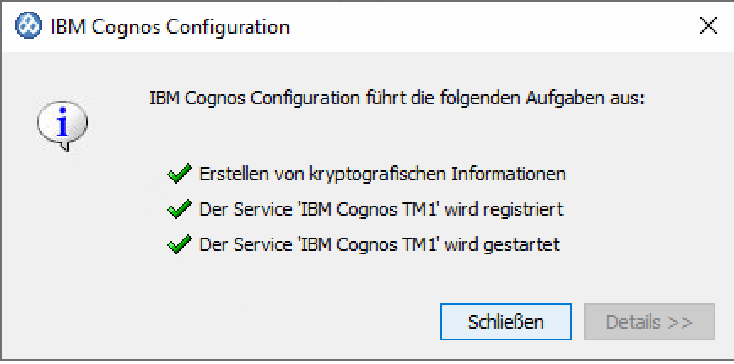This screenshot has height=364, width=734.
Task: Click the IBM Cognos Configuration title bar icon
Action: (x=29, y=27)
